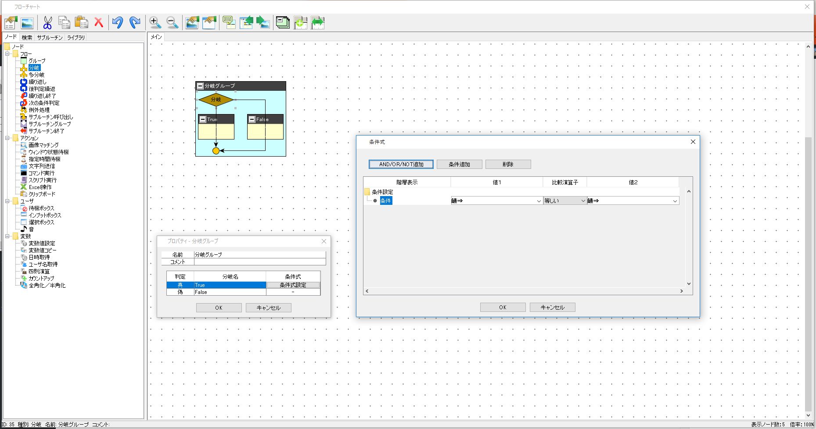Select the 画像マッチング node
Image resolution: width=816 pixels, height=429 pixels.
pyautogui.click(x=43, y=145)
